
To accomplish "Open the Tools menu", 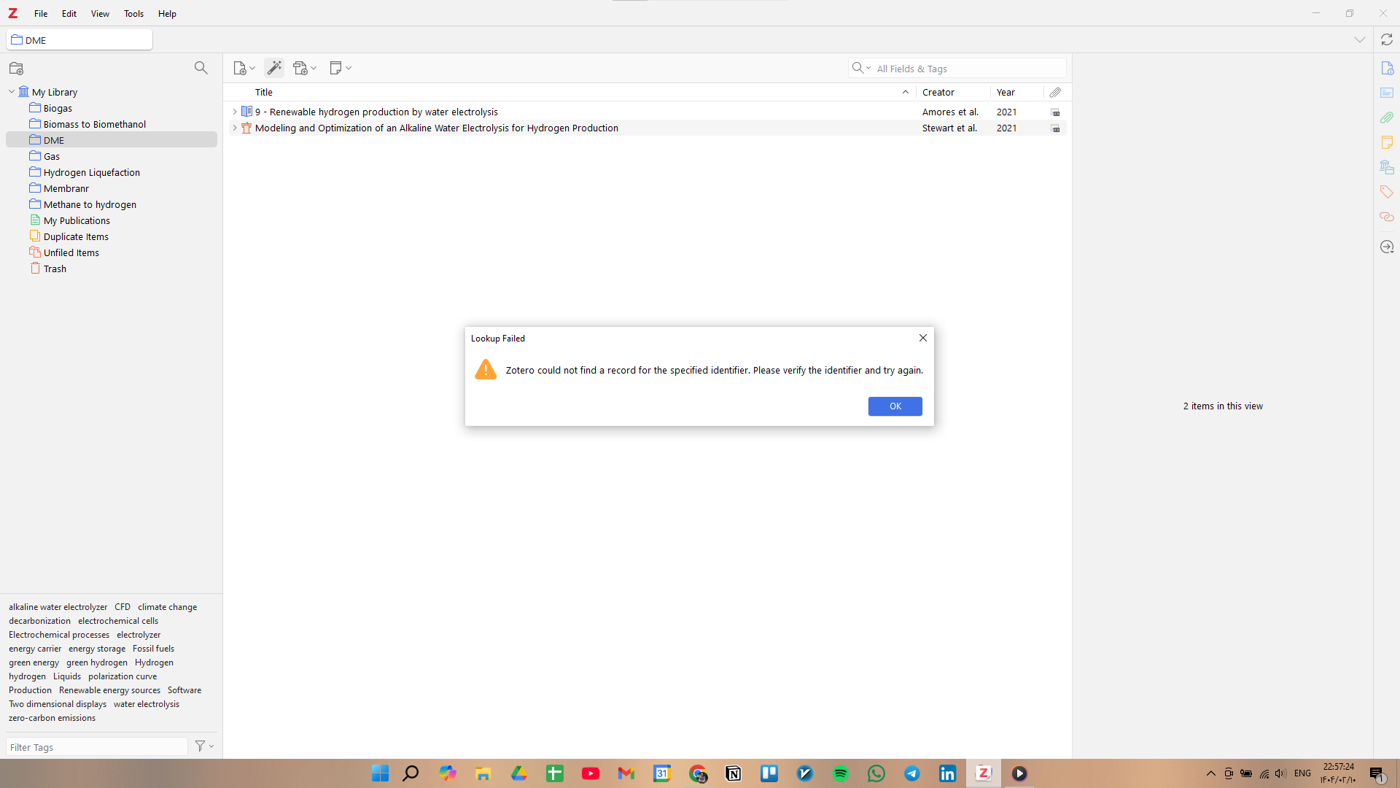I will pos(133,13).
